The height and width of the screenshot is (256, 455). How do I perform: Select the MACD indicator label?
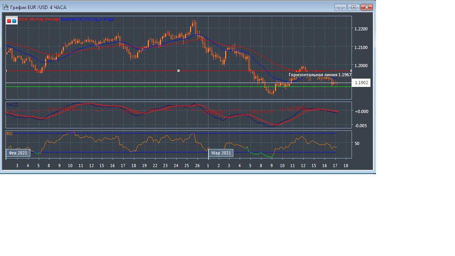coord(12,105)
